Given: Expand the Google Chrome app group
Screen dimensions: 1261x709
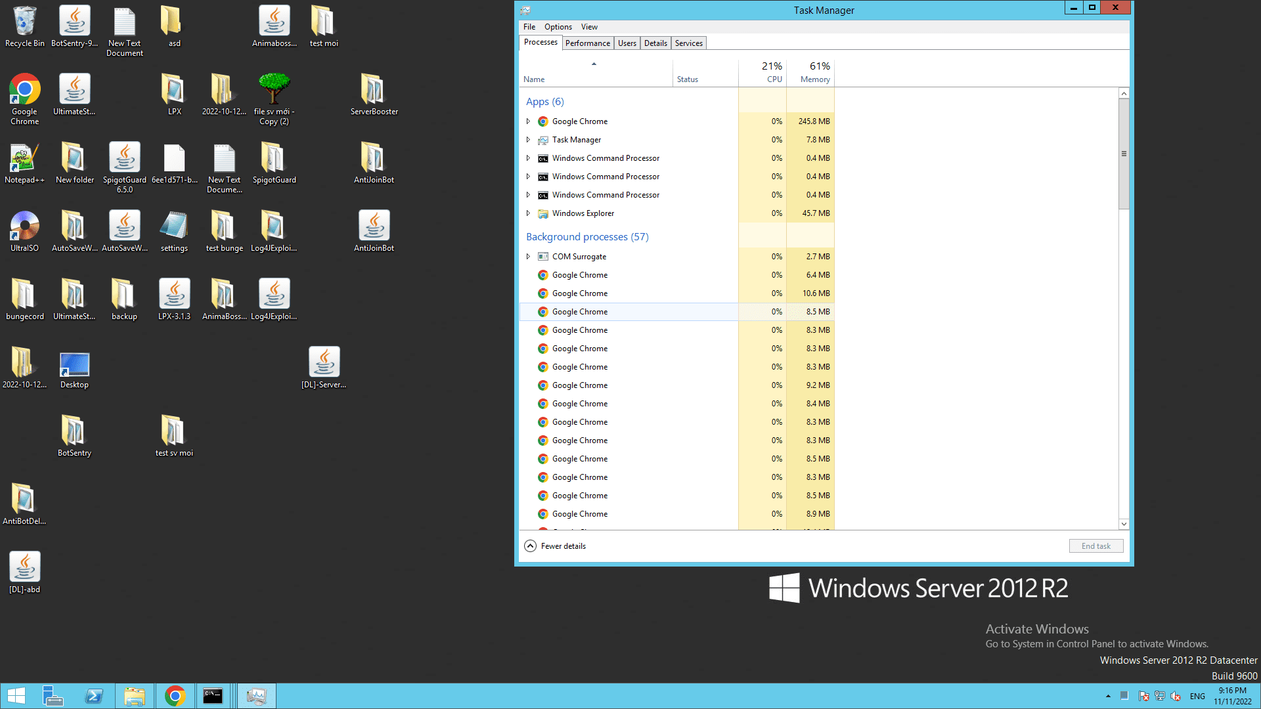Looking at the screenshot, I should click(x=528, y=121).
